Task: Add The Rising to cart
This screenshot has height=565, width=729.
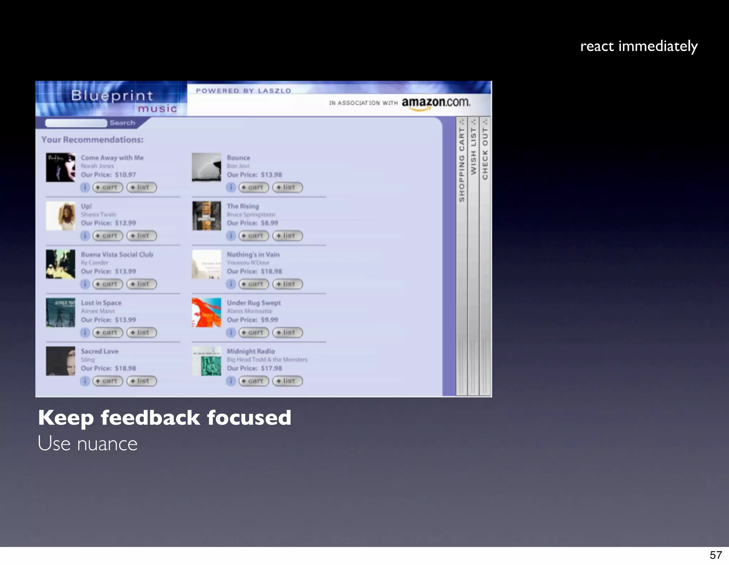Action: point(253,236)
